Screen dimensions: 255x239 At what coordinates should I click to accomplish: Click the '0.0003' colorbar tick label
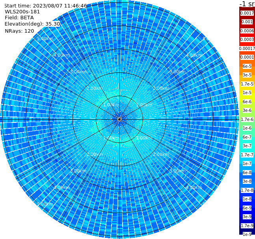pos(247,39)
